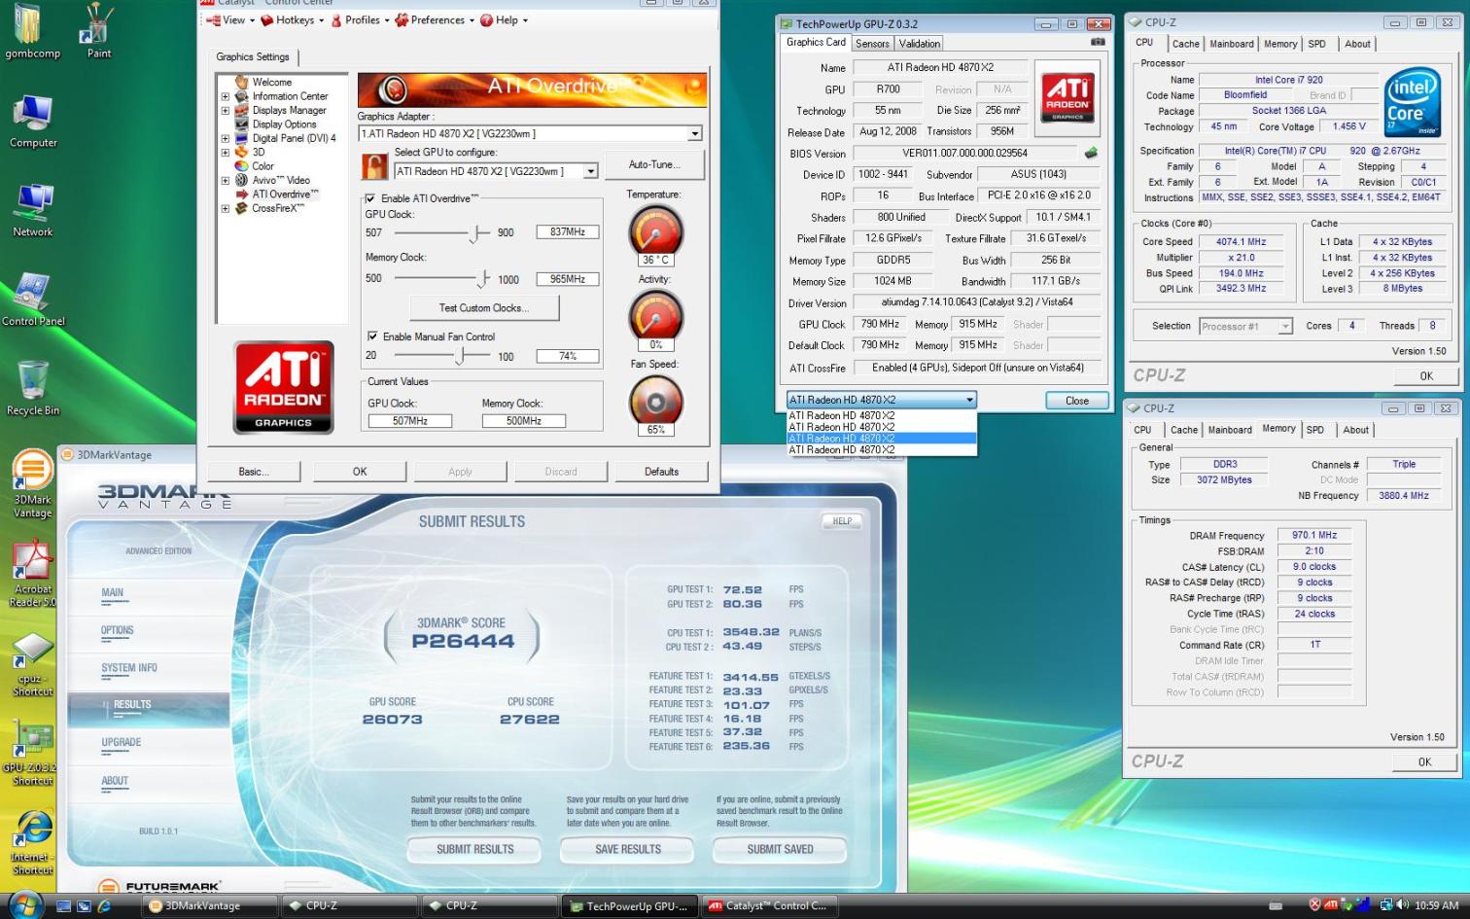Open the Graphics Adapter dropdown
The width and height of the screenshot is (1470, 919).
point(694,134)
